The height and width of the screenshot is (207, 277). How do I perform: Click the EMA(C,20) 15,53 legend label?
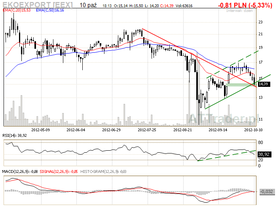(x=17, y=10)
